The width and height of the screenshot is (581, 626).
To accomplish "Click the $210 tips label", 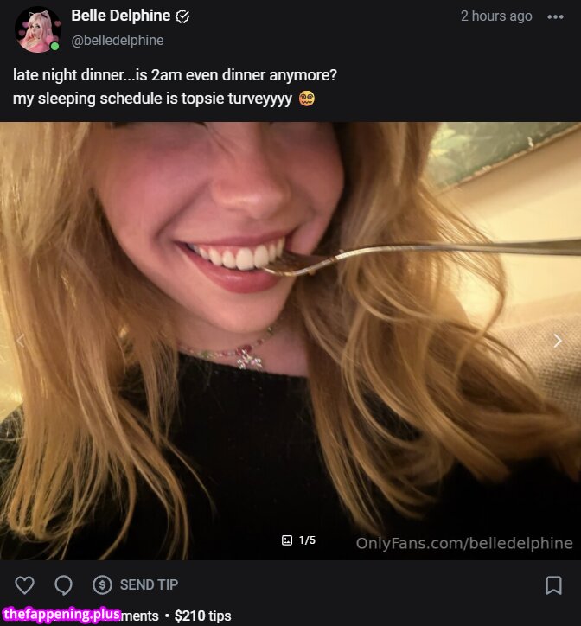I will click(202, 616).
